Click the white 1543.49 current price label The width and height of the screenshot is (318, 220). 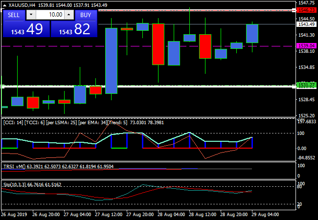[x=305, y=24]
